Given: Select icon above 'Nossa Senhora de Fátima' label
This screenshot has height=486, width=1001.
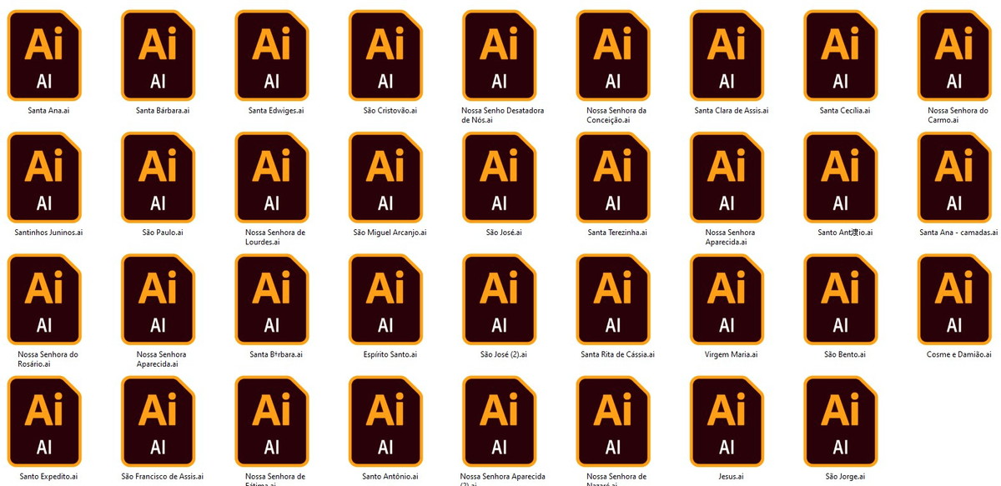Looking at the screenshot, I should (x=272, y=421).
